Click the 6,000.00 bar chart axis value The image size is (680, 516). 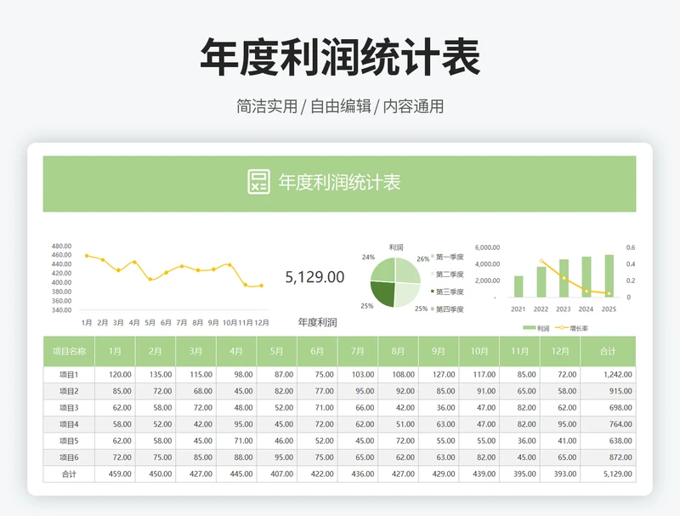[x=487, y=247]
